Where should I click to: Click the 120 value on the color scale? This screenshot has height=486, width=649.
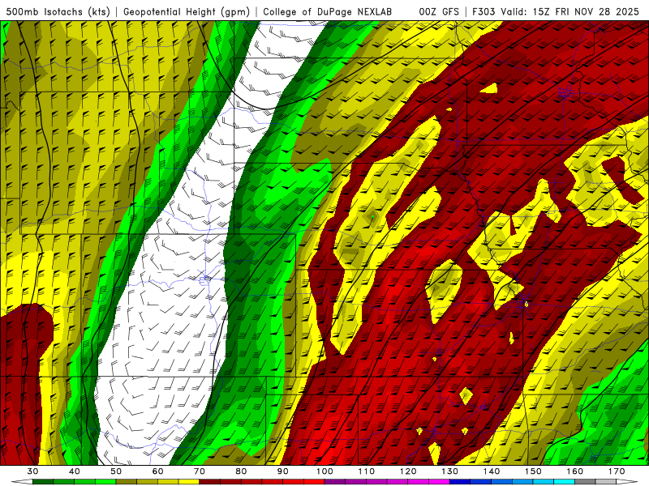tap(408, 471)
